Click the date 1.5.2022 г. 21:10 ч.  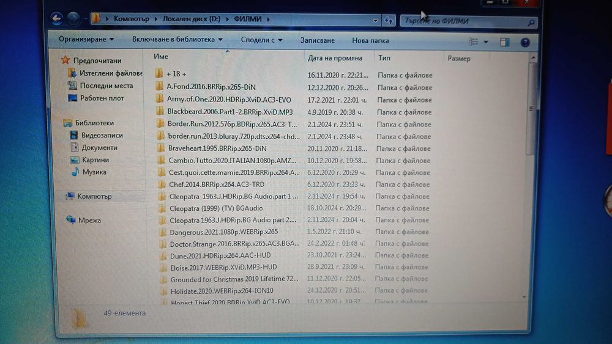(x=335, y=232)
